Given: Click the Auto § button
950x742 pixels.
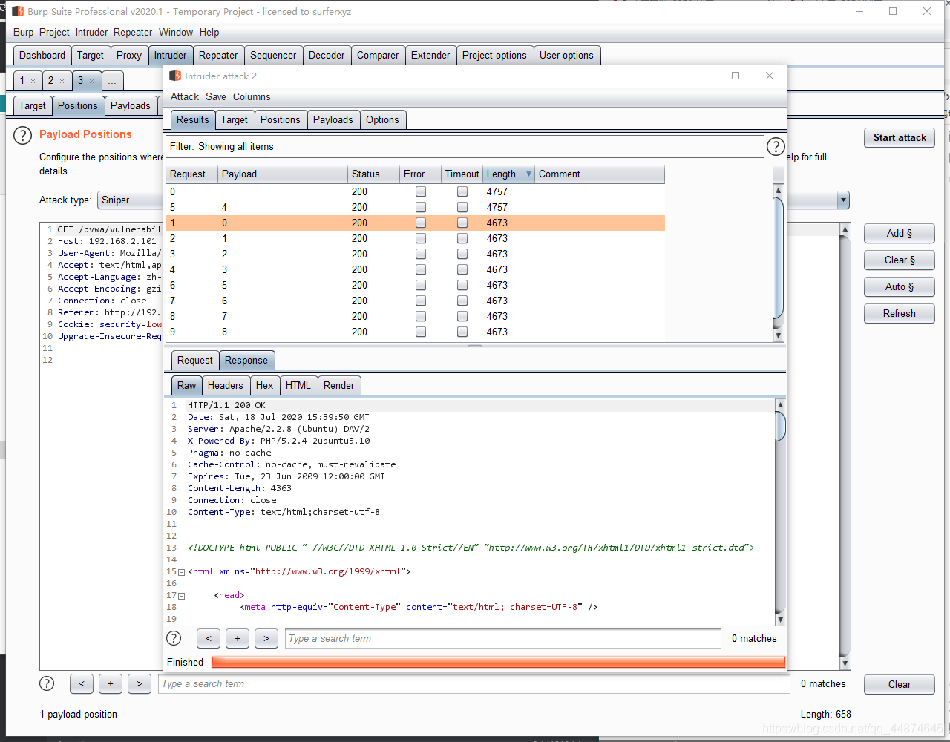Looking at the screenshot, I should (900, 286).
